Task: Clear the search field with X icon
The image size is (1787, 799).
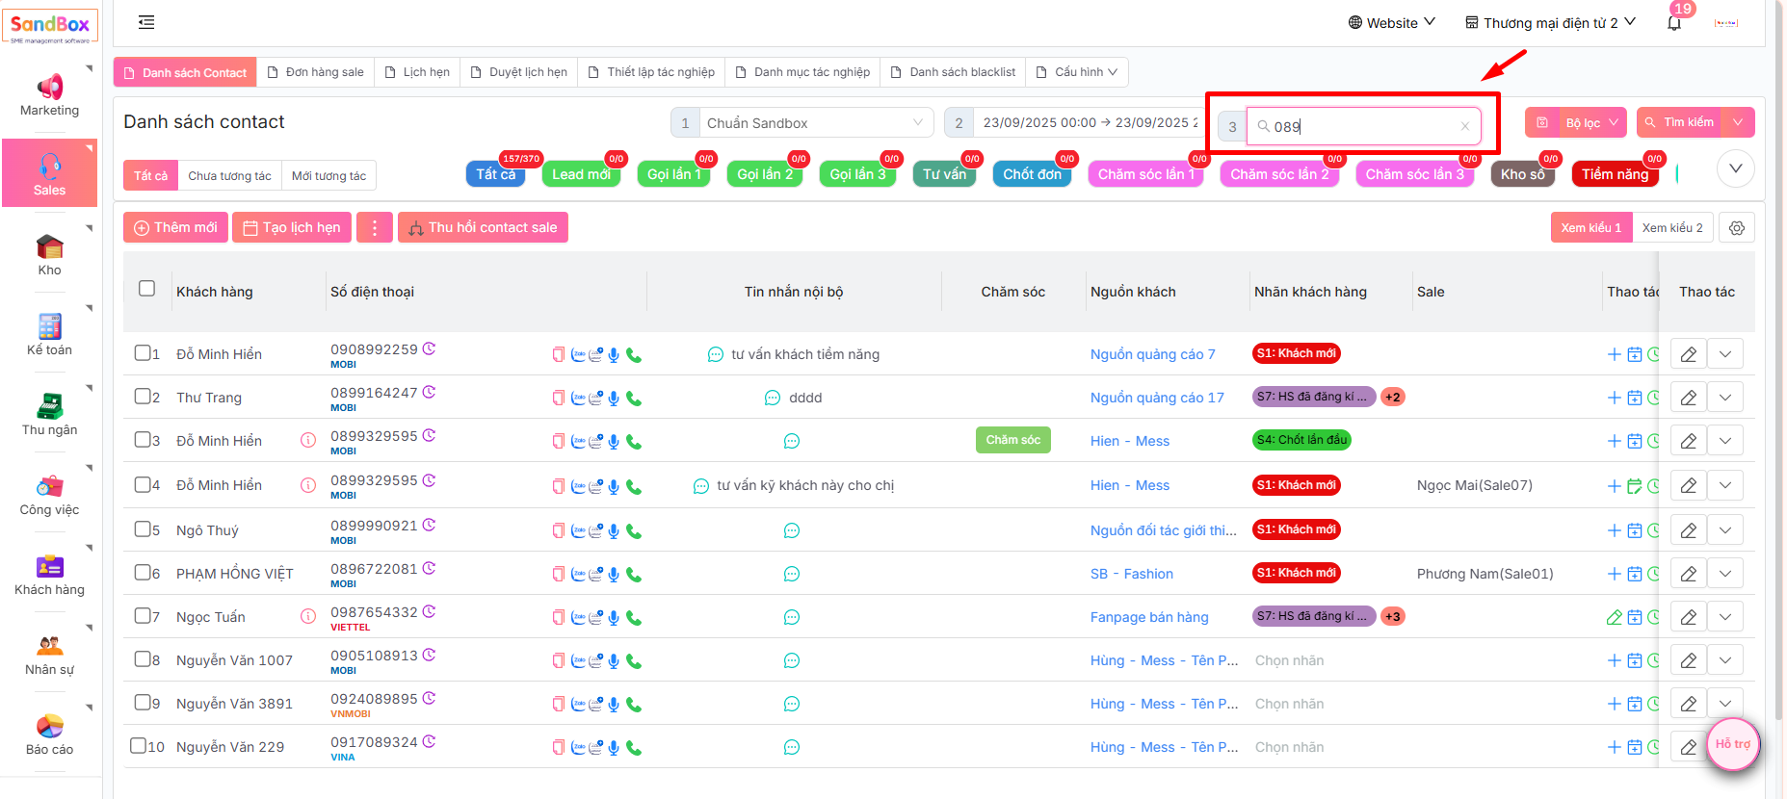Action: (x=1464, y=126)
